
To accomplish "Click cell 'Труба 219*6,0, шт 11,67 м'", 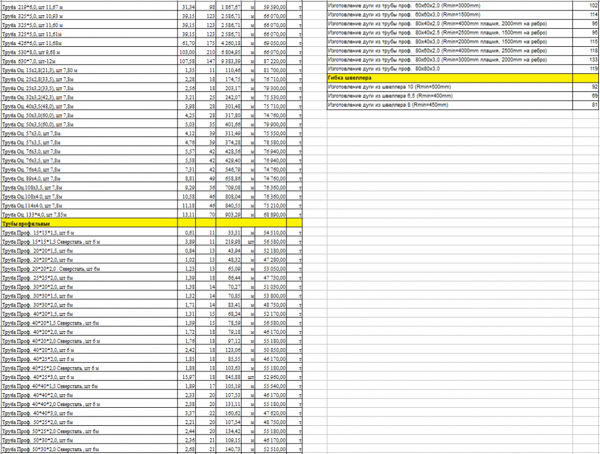I will point(88,6).
